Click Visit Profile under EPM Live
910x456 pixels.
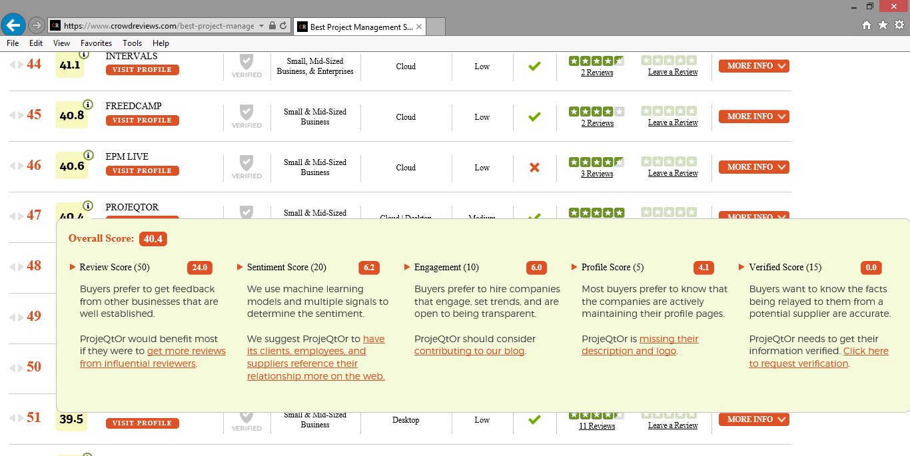point(143,171)
